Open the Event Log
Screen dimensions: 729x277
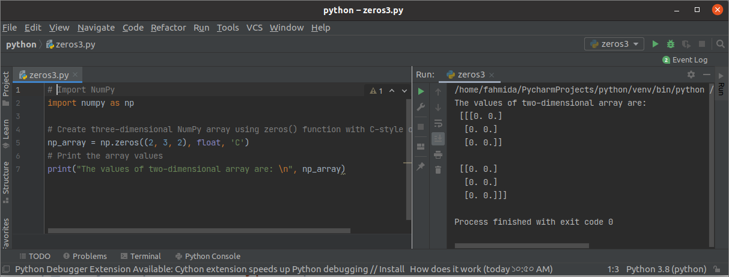coord(685,59)
